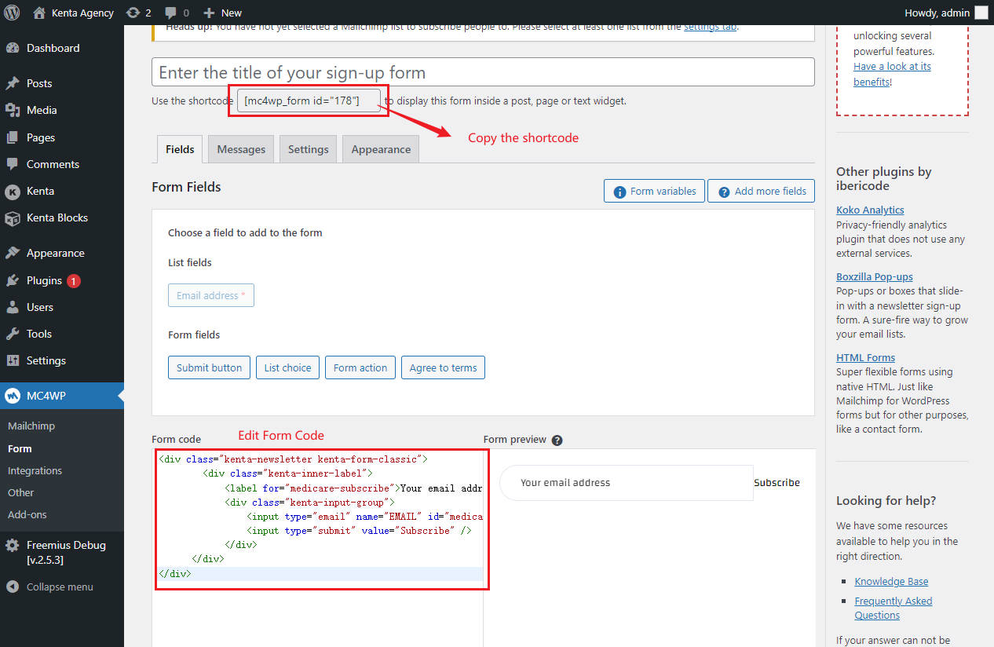Open the Appearance tab of the form

pyautogui.click(x=381, y=149)
